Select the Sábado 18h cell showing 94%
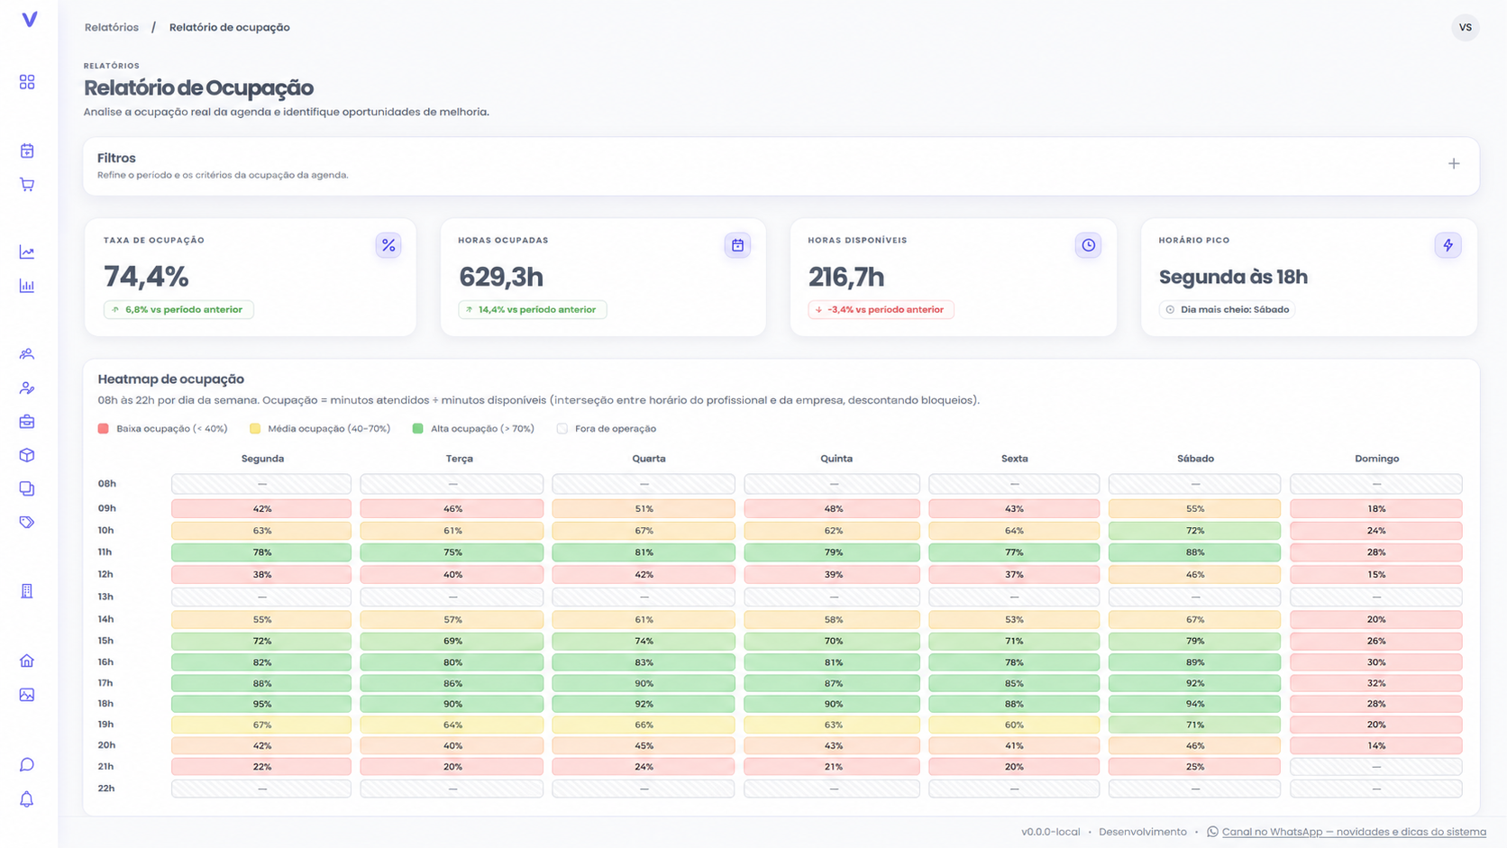This screenshot has height=848, width=1507. [x=1194, y=704]
